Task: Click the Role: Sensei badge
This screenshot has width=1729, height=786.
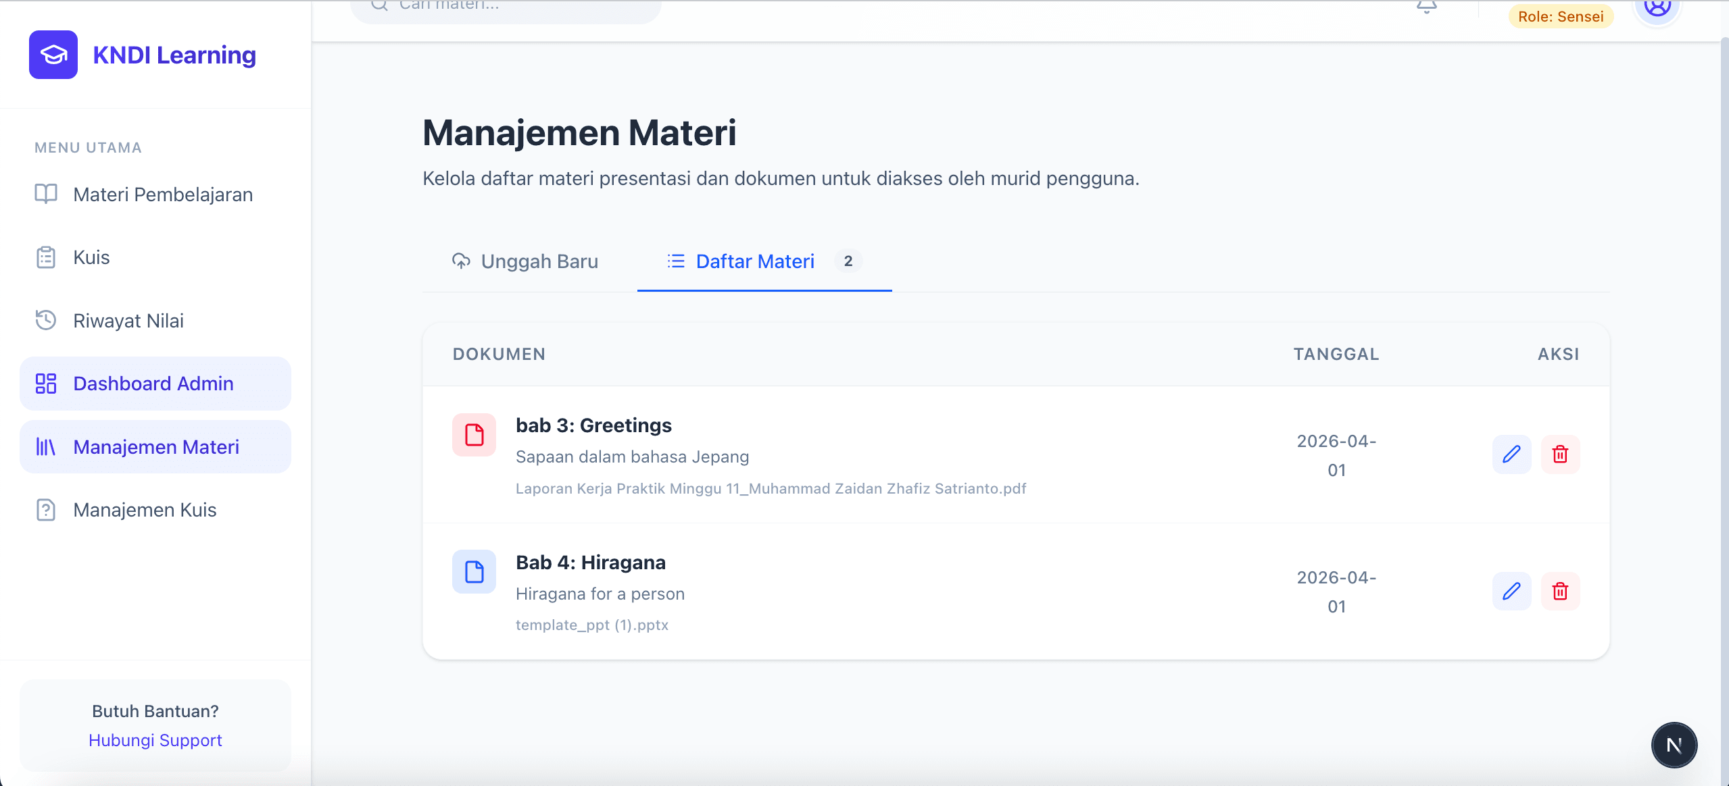Action: (1561, 16)
